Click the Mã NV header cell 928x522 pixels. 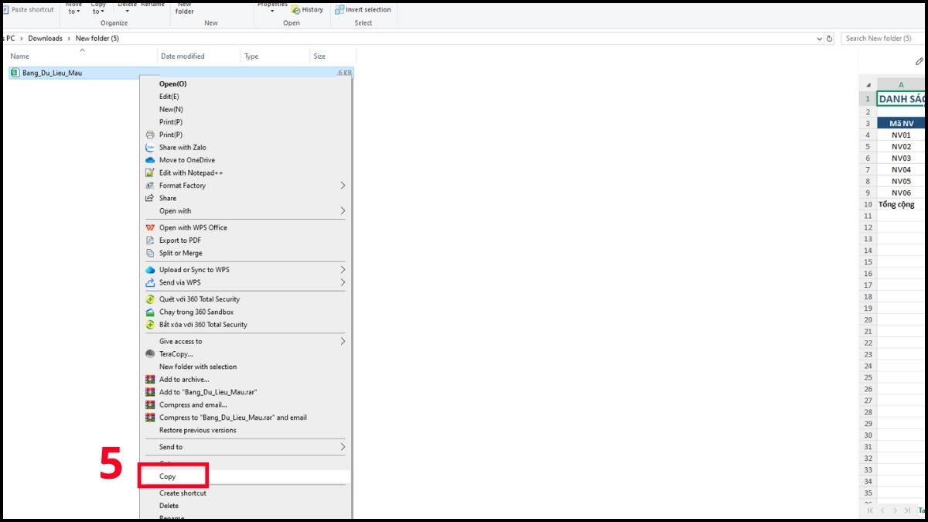click(x=901, y=123)
